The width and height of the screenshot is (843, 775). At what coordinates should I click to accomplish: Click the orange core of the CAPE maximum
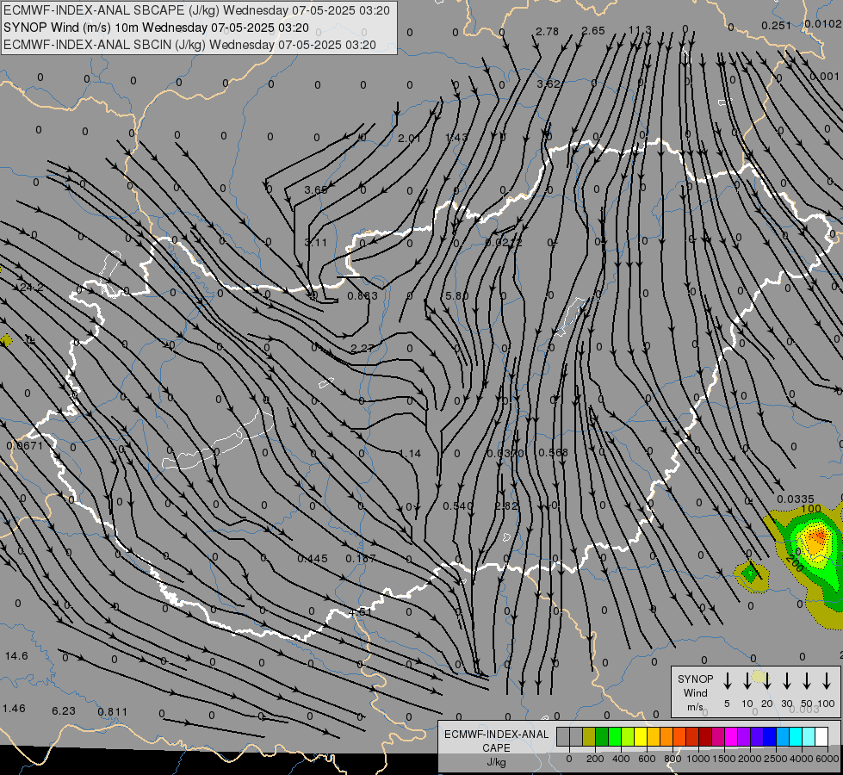coord(818,536)
